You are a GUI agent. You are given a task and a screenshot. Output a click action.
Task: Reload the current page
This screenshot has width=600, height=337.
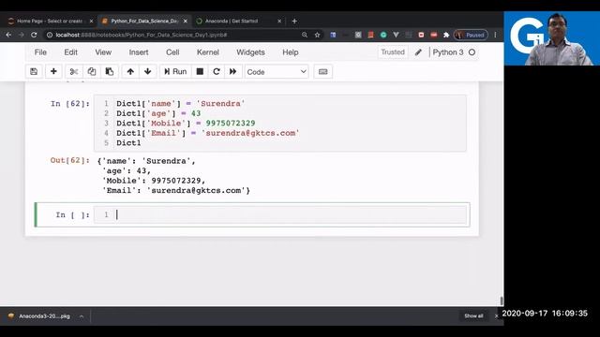point(34,35)
